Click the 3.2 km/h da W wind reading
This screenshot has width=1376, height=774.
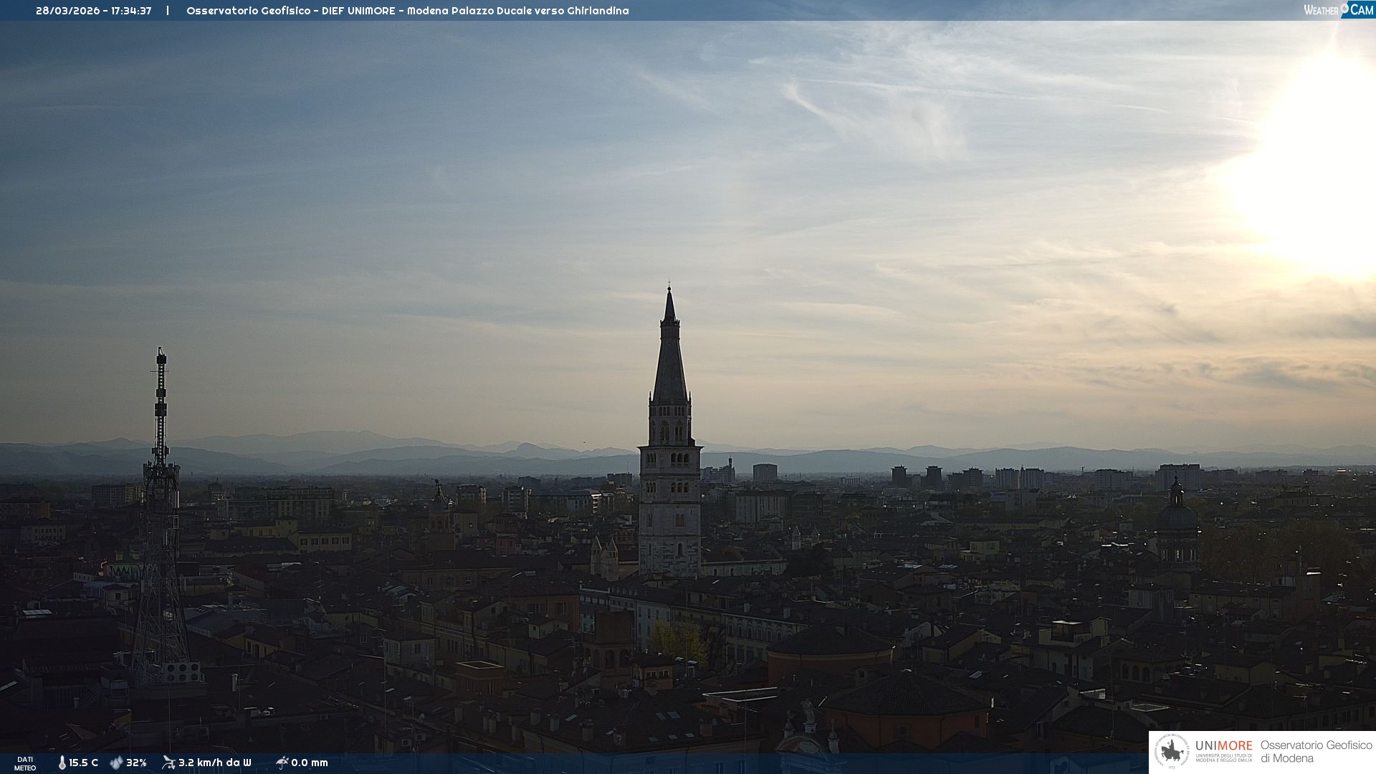[214, 763]
